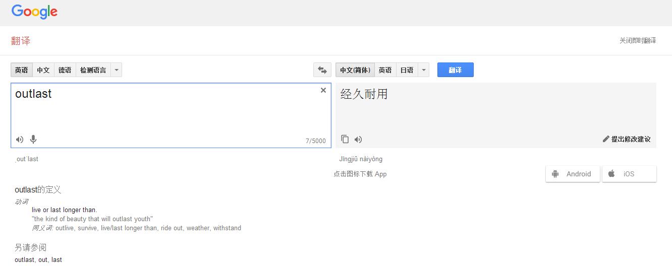Click the Apple logo icon

coord(611,173)
